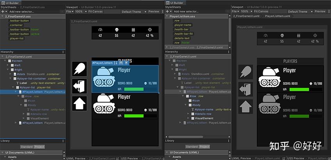Screen dimensions: 331x160
Task: Select #PlayerListItem selected row in left Hierarchy
Action: [x=33, y=92]
